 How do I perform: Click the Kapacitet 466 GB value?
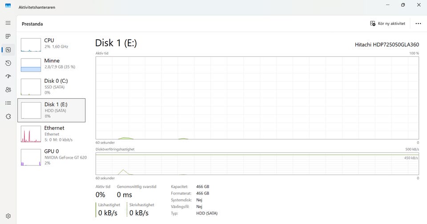203,187
